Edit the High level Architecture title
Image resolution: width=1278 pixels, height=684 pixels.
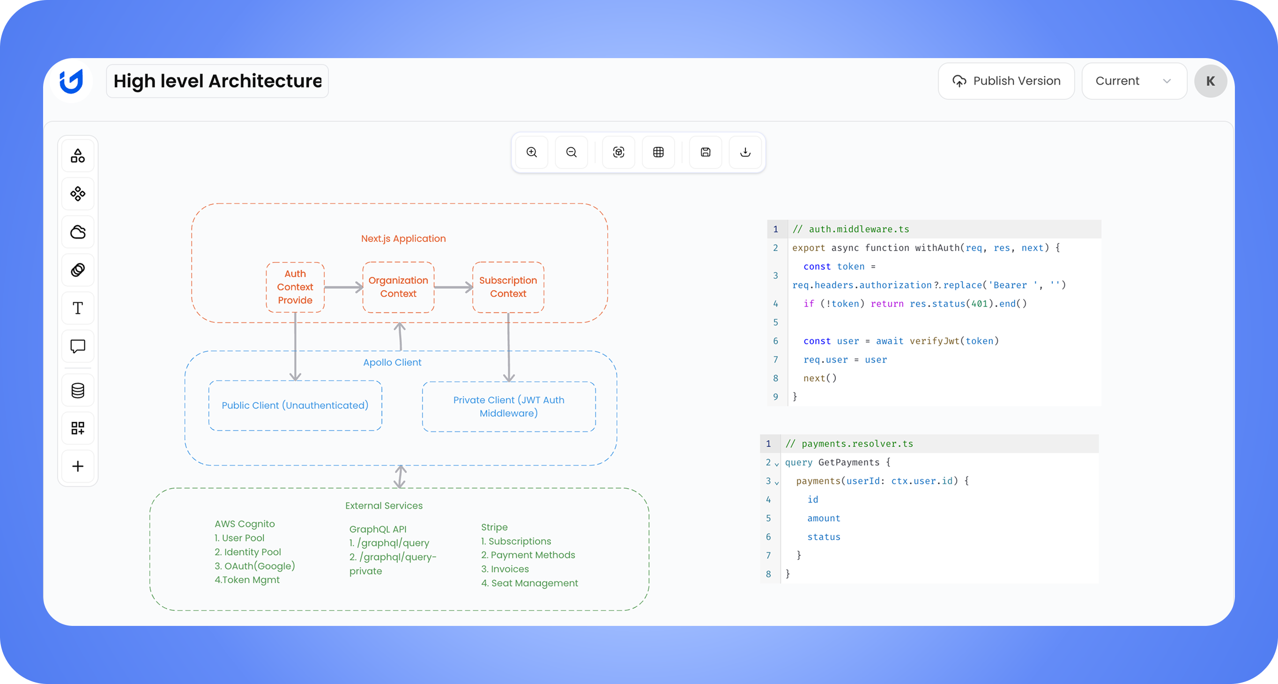pyautogui.click(x=217, y=81)
